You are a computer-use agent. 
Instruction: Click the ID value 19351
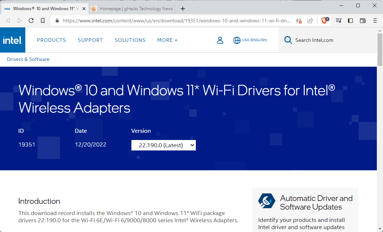click(x=27, y=145)
